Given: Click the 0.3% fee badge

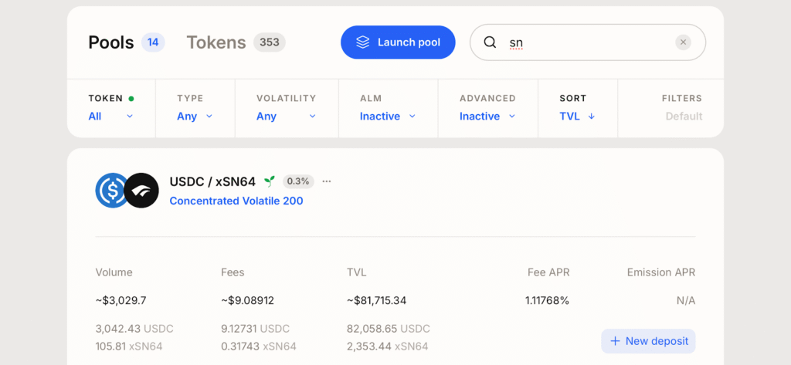Looking at the screenshot, I should point(297,181).
